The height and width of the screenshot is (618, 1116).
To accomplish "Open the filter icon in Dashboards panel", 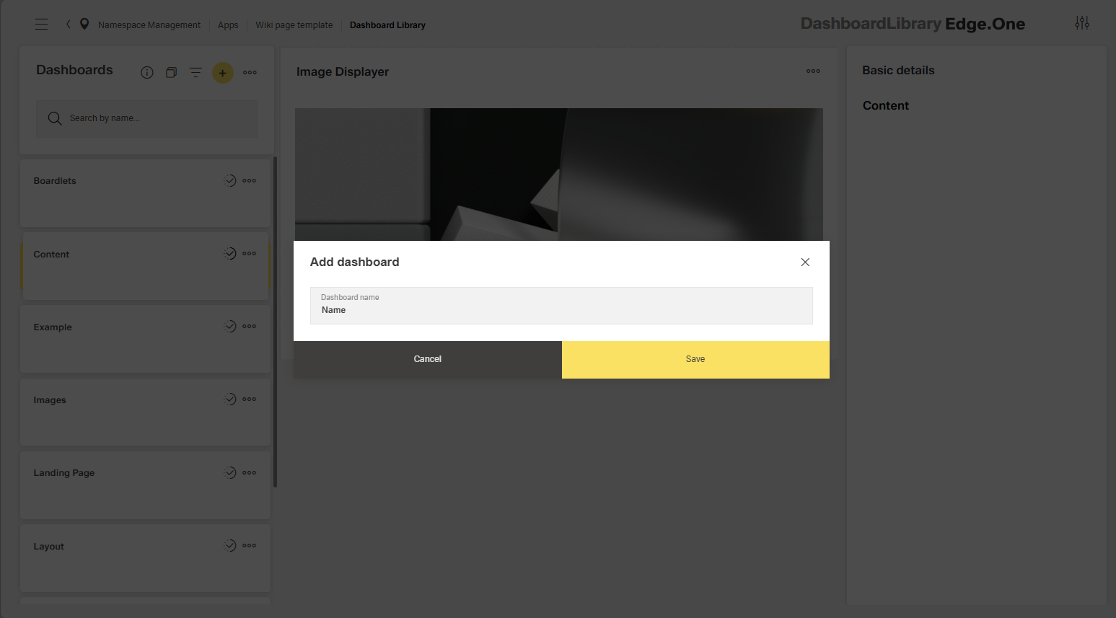I will pos(195,72).
